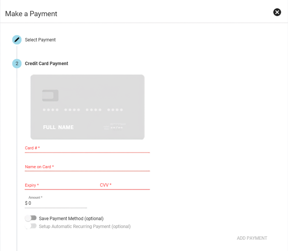288x251 pixels.
Task: Toggle Setup Automatic Recurring Payment switch
Action: coord(30,226)
